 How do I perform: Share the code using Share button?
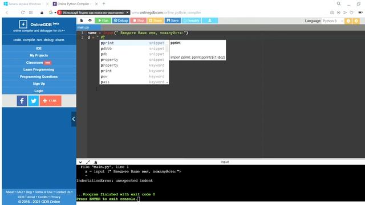(155, 20)
